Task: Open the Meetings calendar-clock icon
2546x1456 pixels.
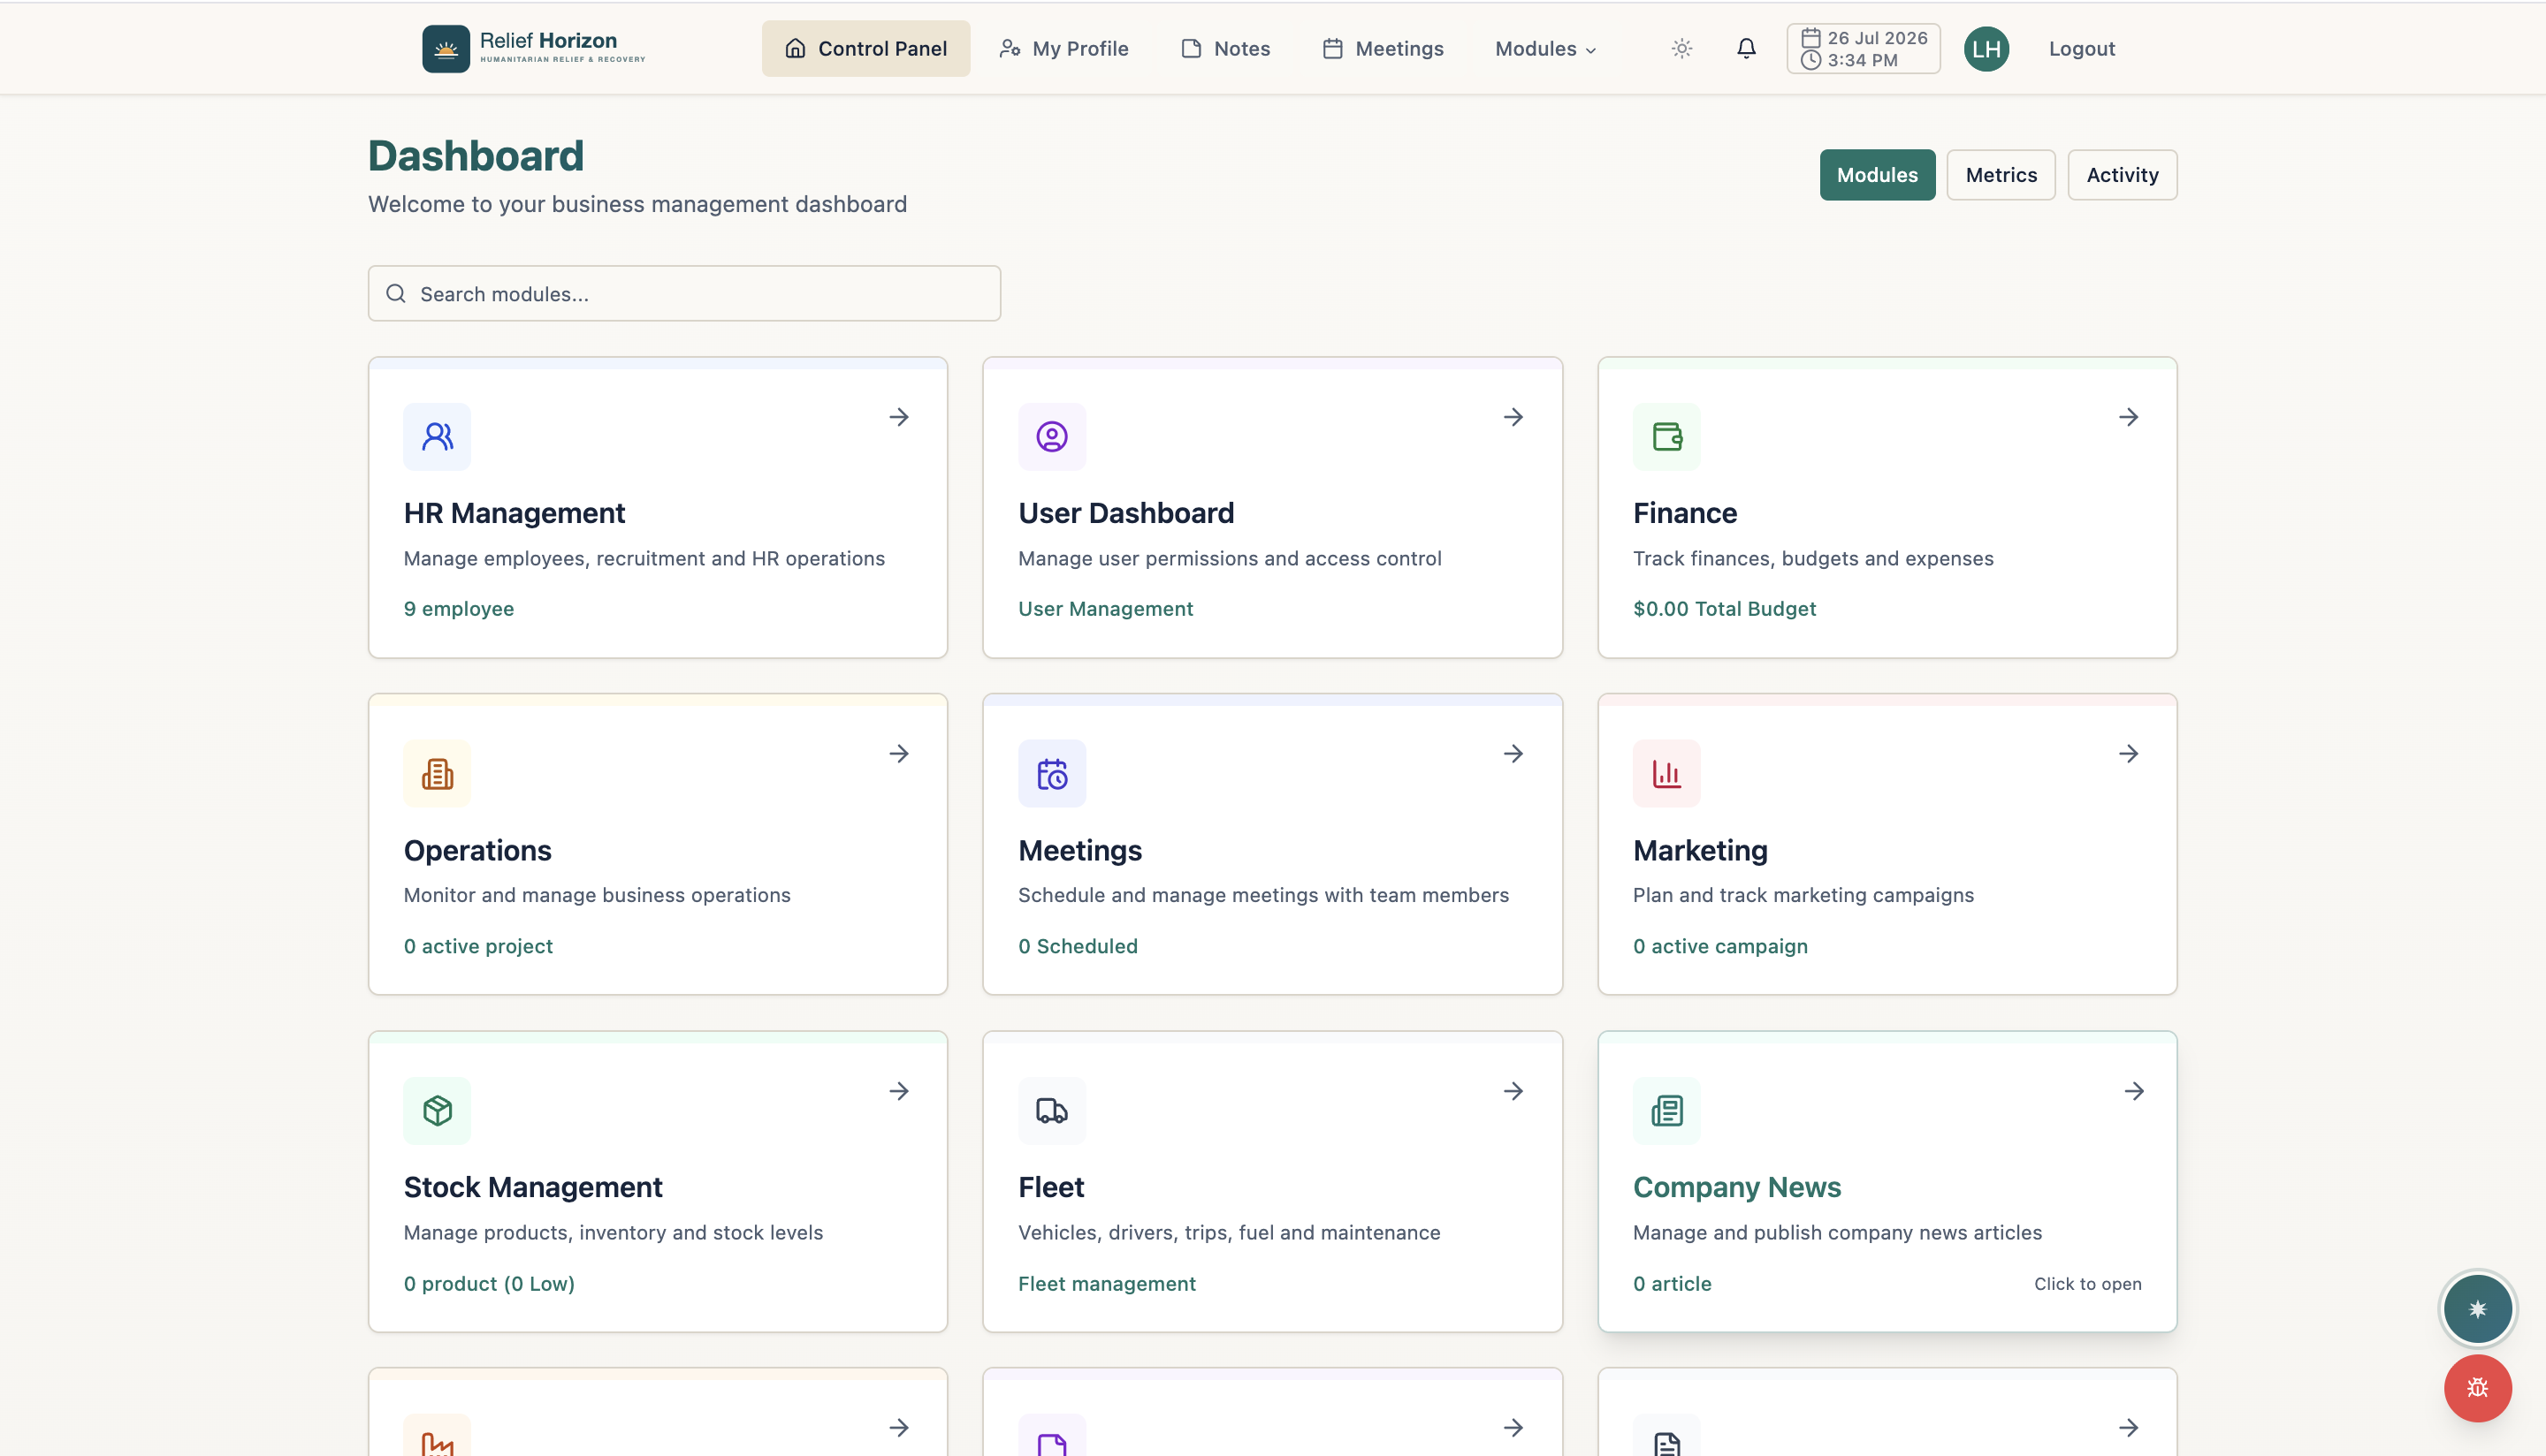Action: tap(1051, 773)
